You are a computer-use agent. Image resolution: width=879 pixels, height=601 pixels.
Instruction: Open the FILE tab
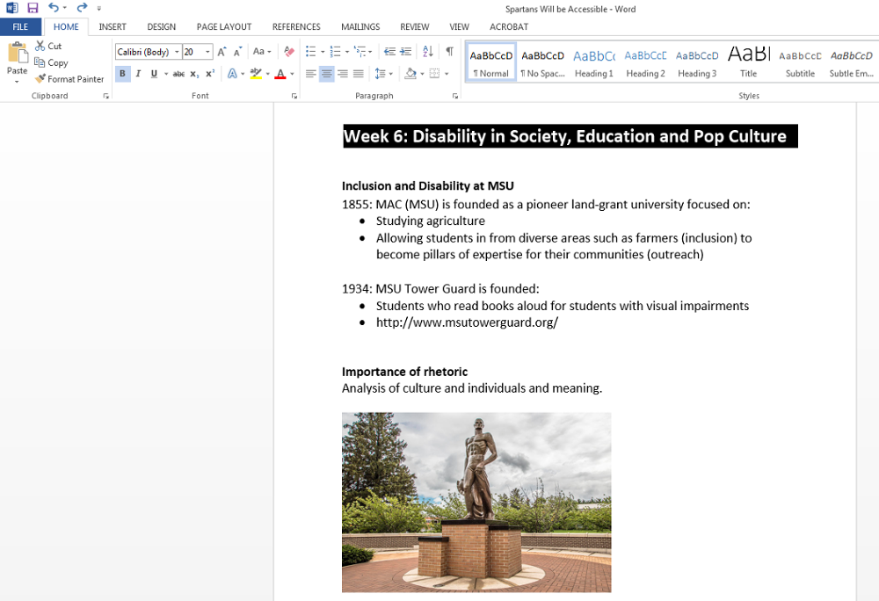click(x=20, y=27)
